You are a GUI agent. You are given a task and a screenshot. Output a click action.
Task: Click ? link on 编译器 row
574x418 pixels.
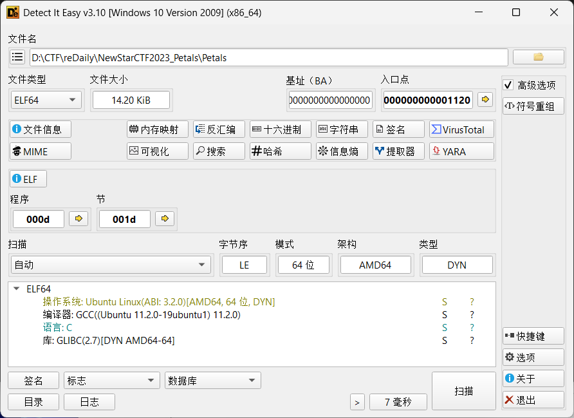[472, 315]
